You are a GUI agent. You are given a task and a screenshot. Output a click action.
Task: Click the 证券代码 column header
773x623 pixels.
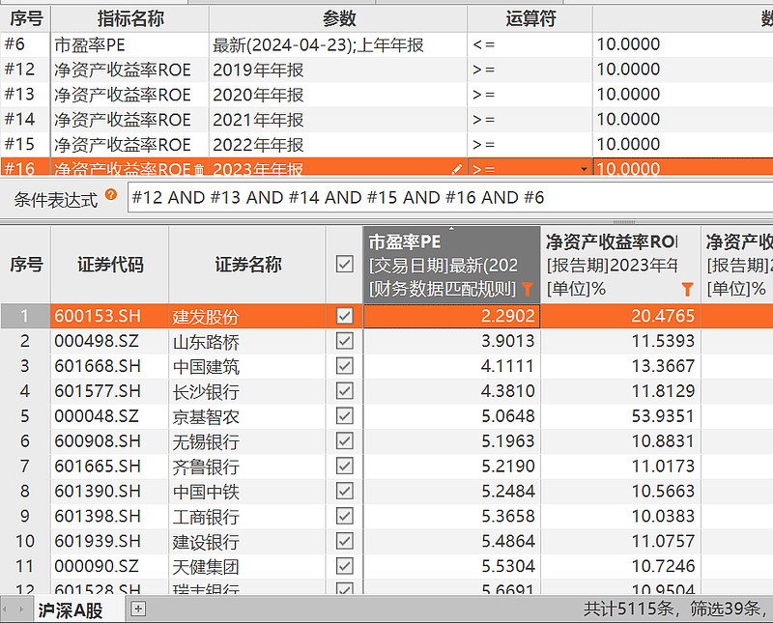[x=110, y=265]
